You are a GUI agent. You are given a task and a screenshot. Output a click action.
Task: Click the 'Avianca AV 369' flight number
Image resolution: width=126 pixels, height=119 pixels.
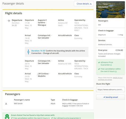pos(65,64)
